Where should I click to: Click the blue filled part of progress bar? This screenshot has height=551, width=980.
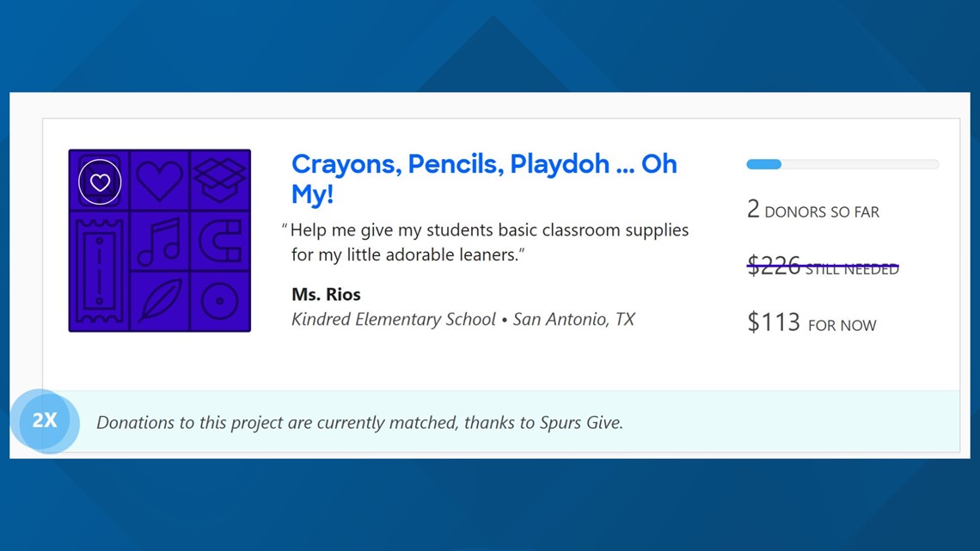click(763, 164)
